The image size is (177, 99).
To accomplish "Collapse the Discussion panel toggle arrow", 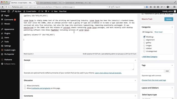I will tap(135, 81).
